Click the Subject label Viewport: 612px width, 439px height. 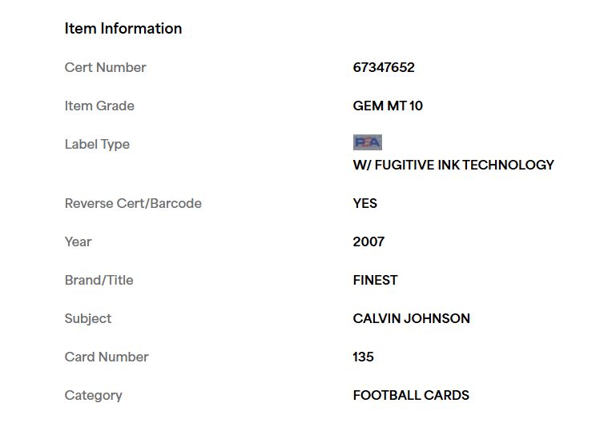[88, 318]
